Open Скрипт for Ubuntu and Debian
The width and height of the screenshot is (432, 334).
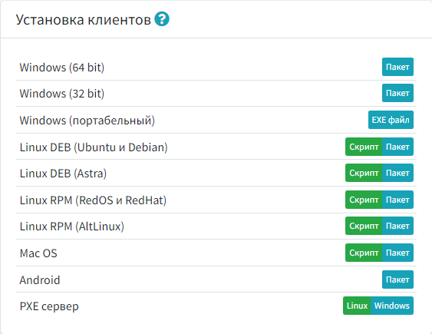[364, 147]
